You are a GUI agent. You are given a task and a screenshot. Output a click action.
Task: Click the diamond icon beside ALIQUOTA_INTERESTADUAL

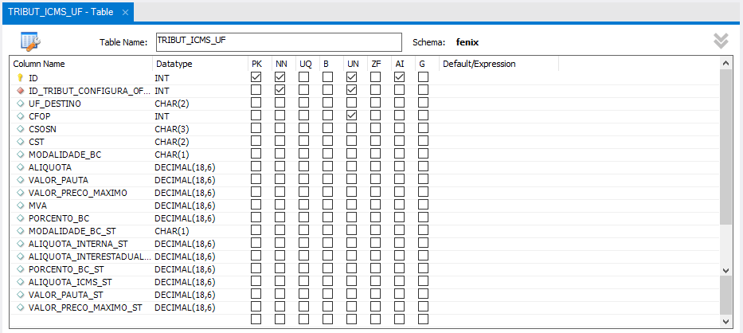tap(20, 257)
